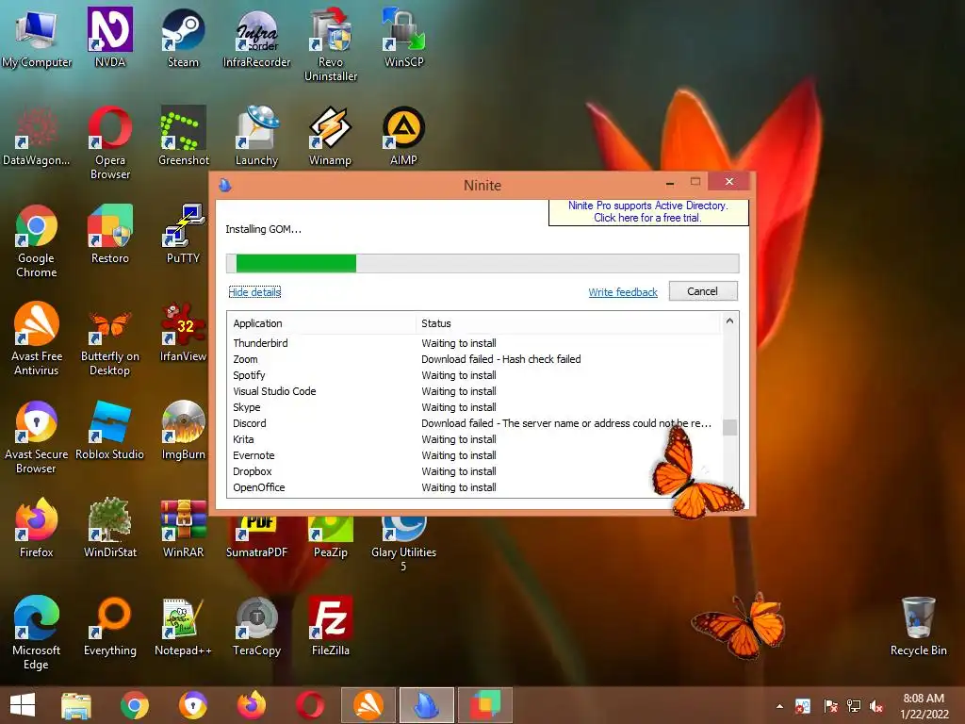Click the Application column header
This screenshot has width=965, height=724.
(321, 323)
